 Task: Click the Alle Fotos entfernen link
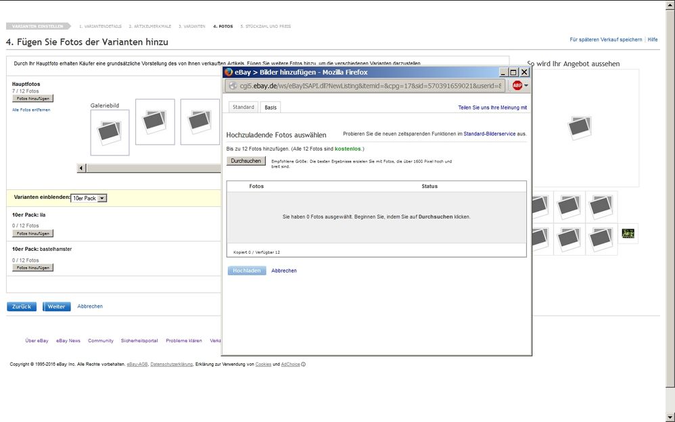point(31,110)
